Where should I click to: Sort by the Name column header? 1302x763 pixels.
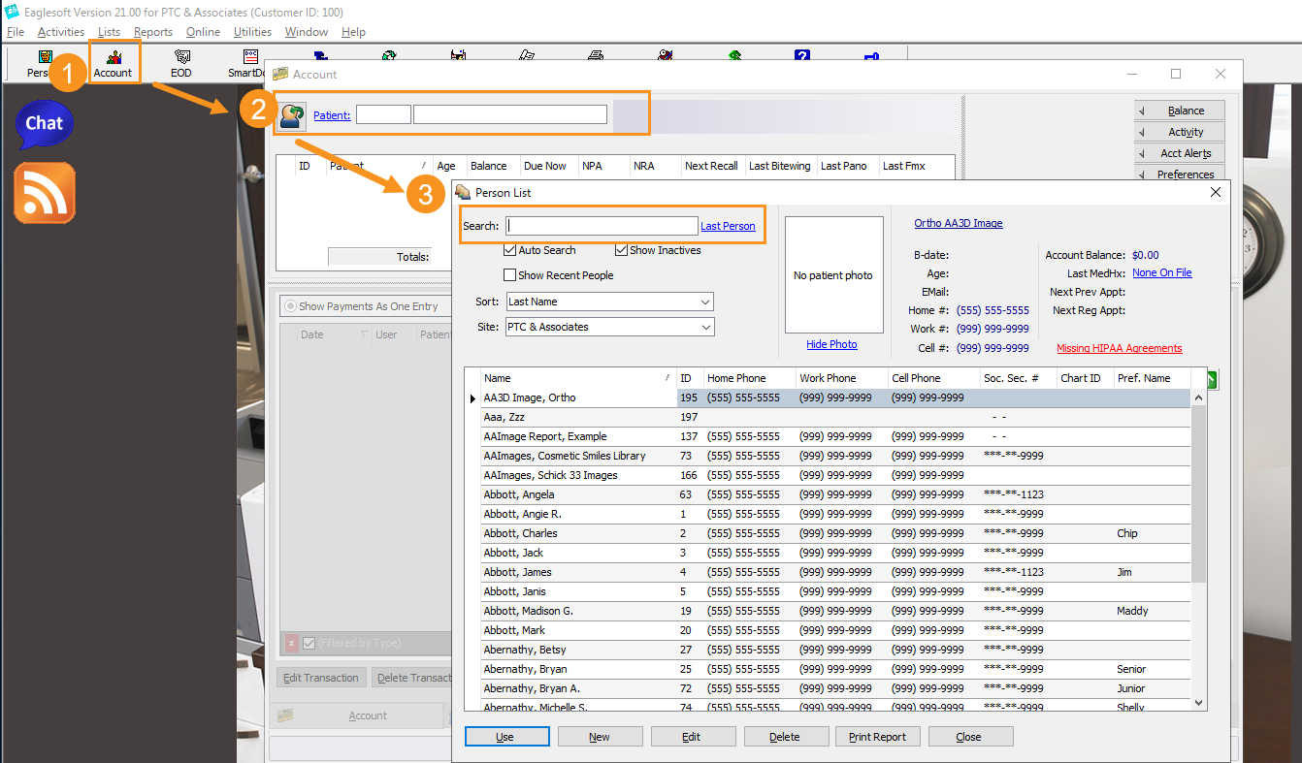[x=577, y=378]
